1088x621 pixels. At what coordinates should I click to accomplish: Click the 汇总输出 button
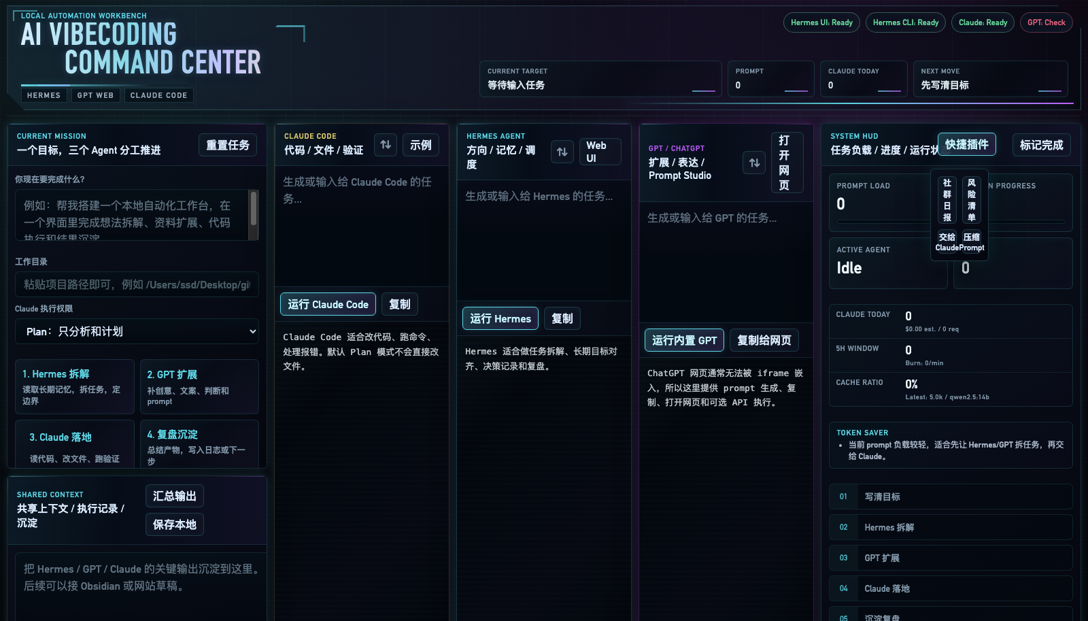tap(175, 496)
